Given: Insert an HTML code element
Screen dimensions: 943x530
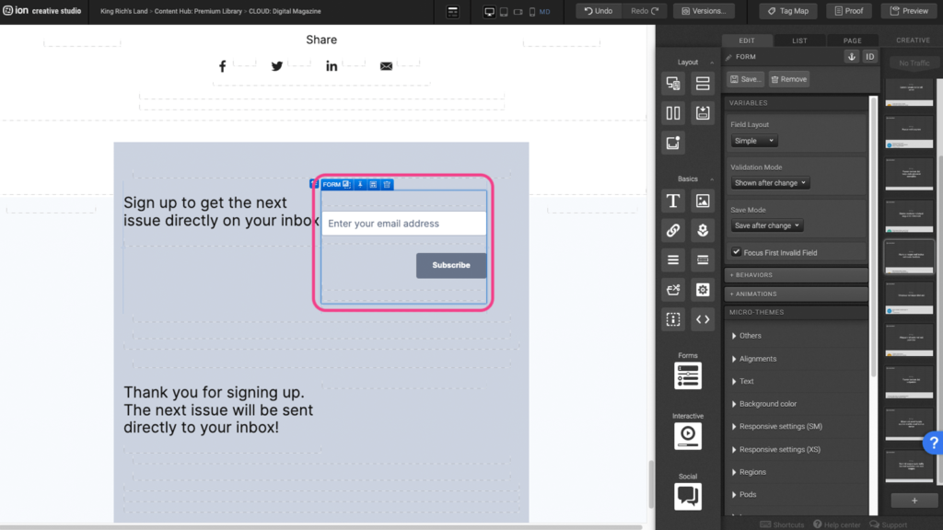Looking at the screenshot, I should pyautogui.click(x=703, y=319).
